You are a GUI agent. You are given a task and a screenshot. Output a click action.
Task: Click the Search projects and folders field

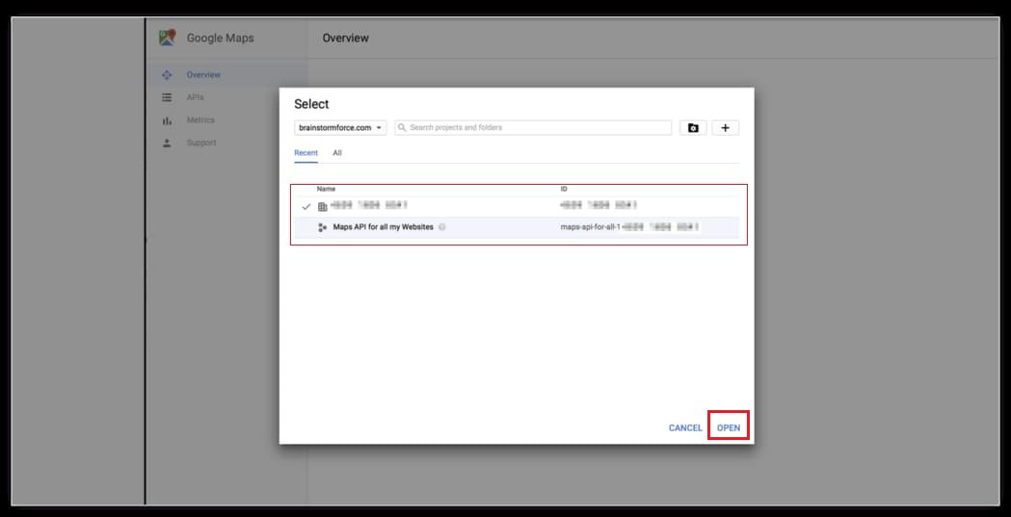coord(533,127)
